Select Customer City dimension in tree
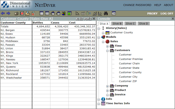 click(128, 77)
